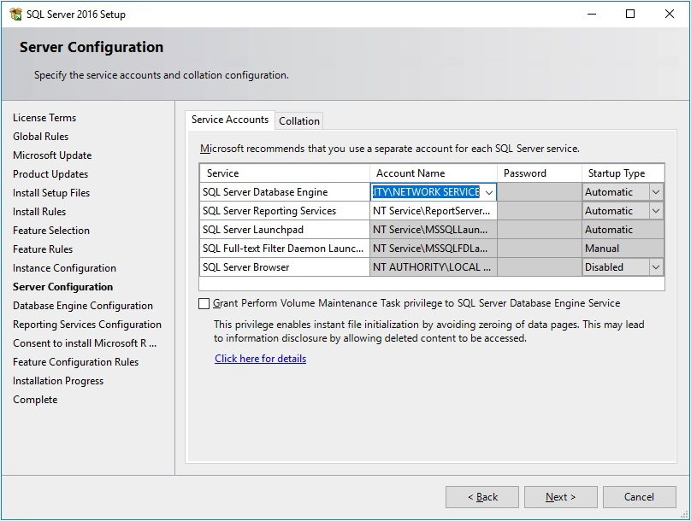
Task: Switch to the Collation tab
Action: tap(299, 121)
